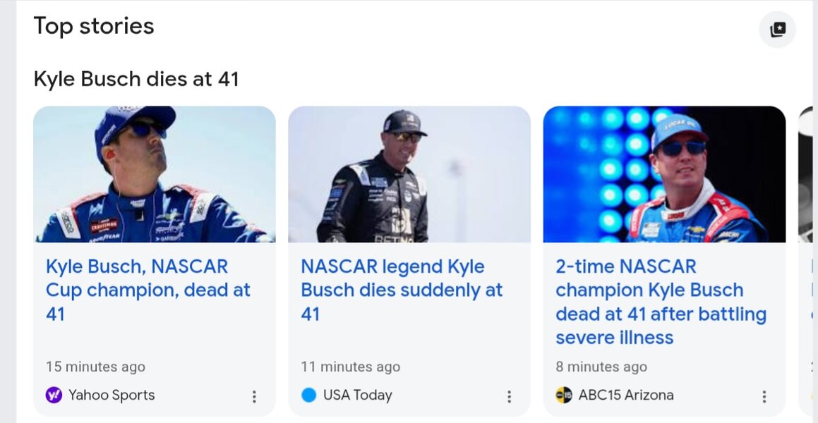This screenshot has width=818, height=423.
Task: Click the Yahoo Sports logo icon
Action: [x=54, y=396]
